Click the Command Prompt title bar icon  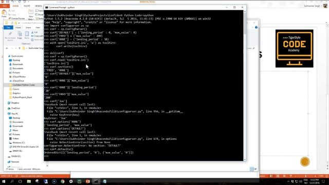click(47, 7)
